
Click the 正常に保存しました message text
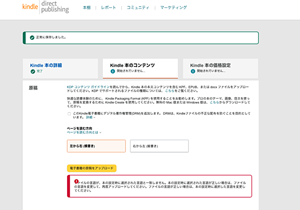[x=51, y=37]
